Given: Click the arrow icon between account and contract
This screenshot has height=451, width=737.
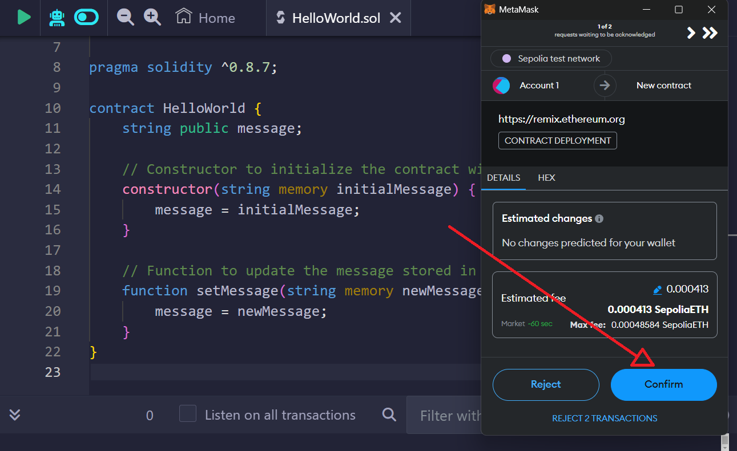Looking at the screenshot, I should (605, 86).
